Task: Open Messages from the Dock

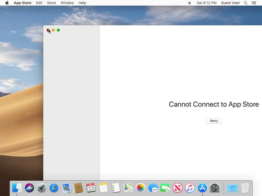Action: pos(153,188)
